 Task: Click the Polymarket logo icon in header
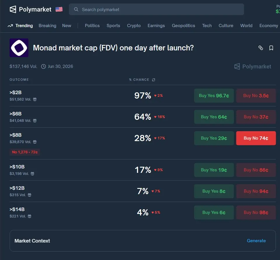pyautogui.click(x=13, y=9)
